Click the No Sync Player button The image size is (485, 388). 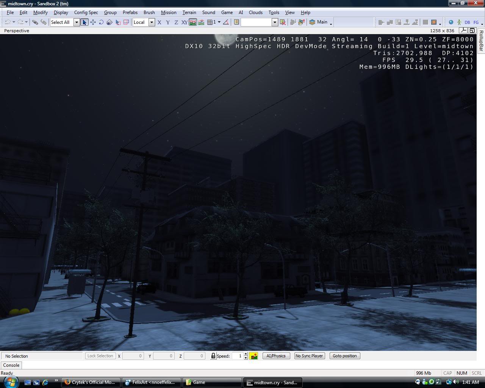(309, 356)
